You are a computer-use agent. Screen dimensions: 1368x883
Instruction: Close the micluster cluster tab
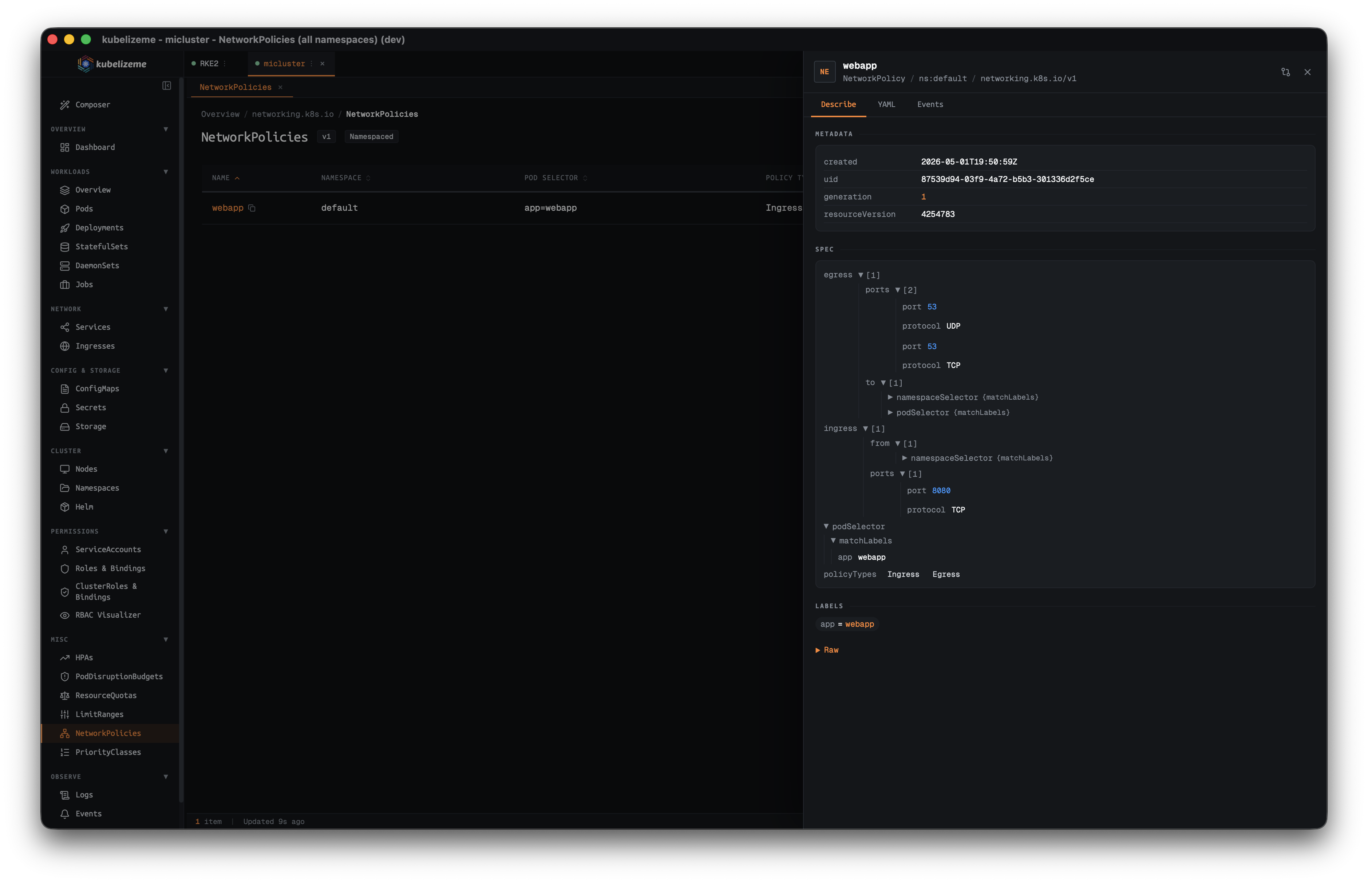[x=322, y=64]
